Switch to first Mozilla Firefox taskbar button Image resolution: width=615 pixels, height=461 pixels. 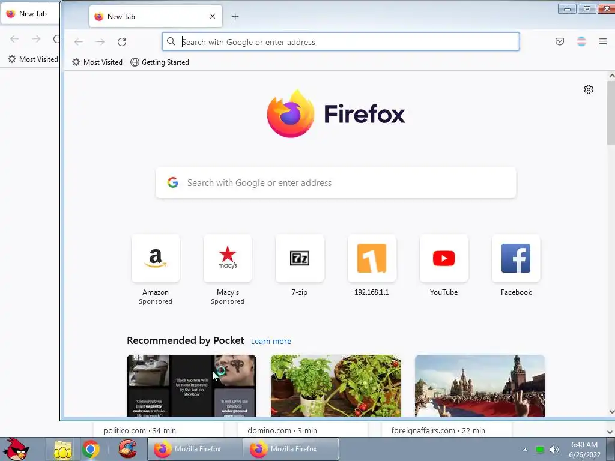[195, 449]
